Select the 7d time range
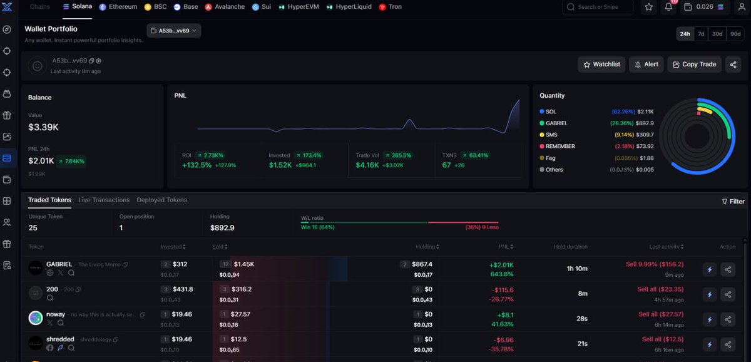This screenshot has width=751, height=362. click(701, 34)
